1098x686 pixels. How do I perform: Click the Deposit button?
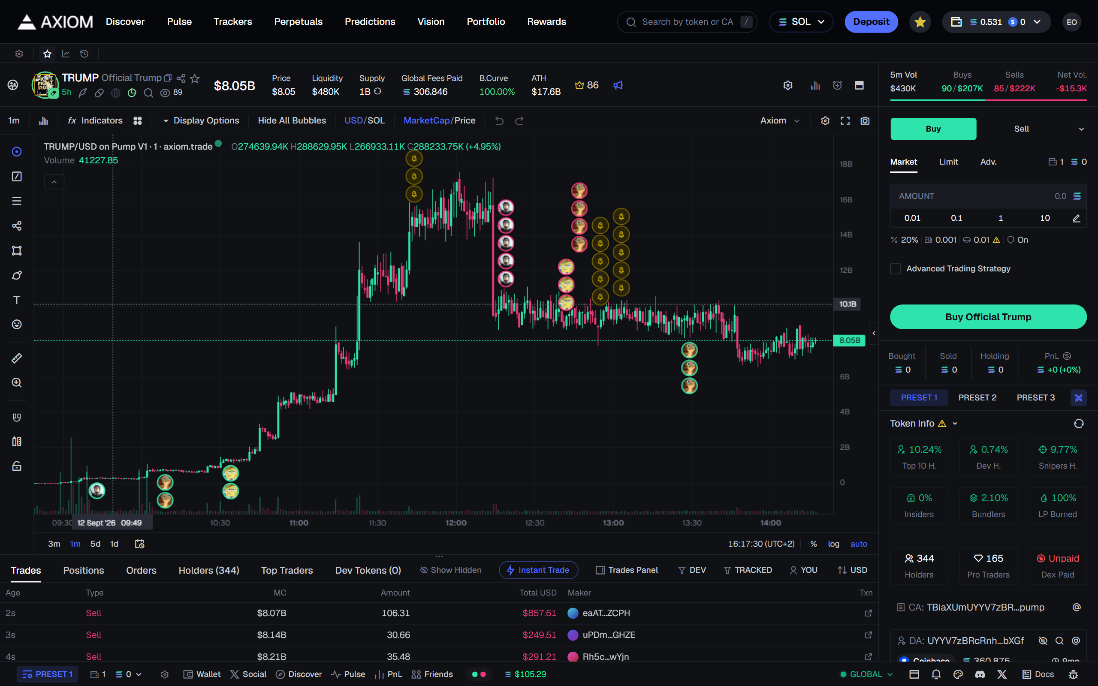[x=871, y=22]
